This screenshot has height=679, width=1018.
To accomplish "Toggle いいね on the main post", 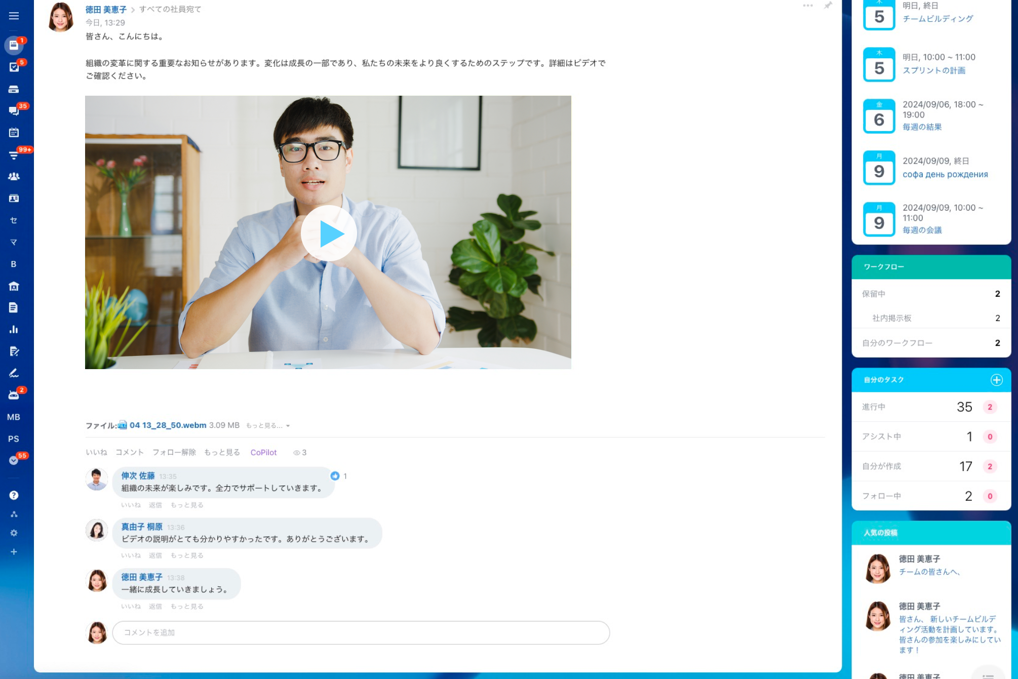I will tap(96, 452).
